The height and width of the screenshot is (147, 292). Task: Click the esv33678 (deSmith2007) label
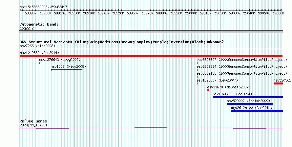pyautogui.click(x=229, y=87)
